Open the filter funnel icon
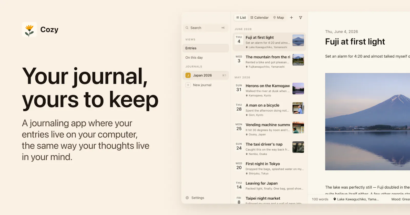Screen dimensions: 410x215 (x=301, y=18)
